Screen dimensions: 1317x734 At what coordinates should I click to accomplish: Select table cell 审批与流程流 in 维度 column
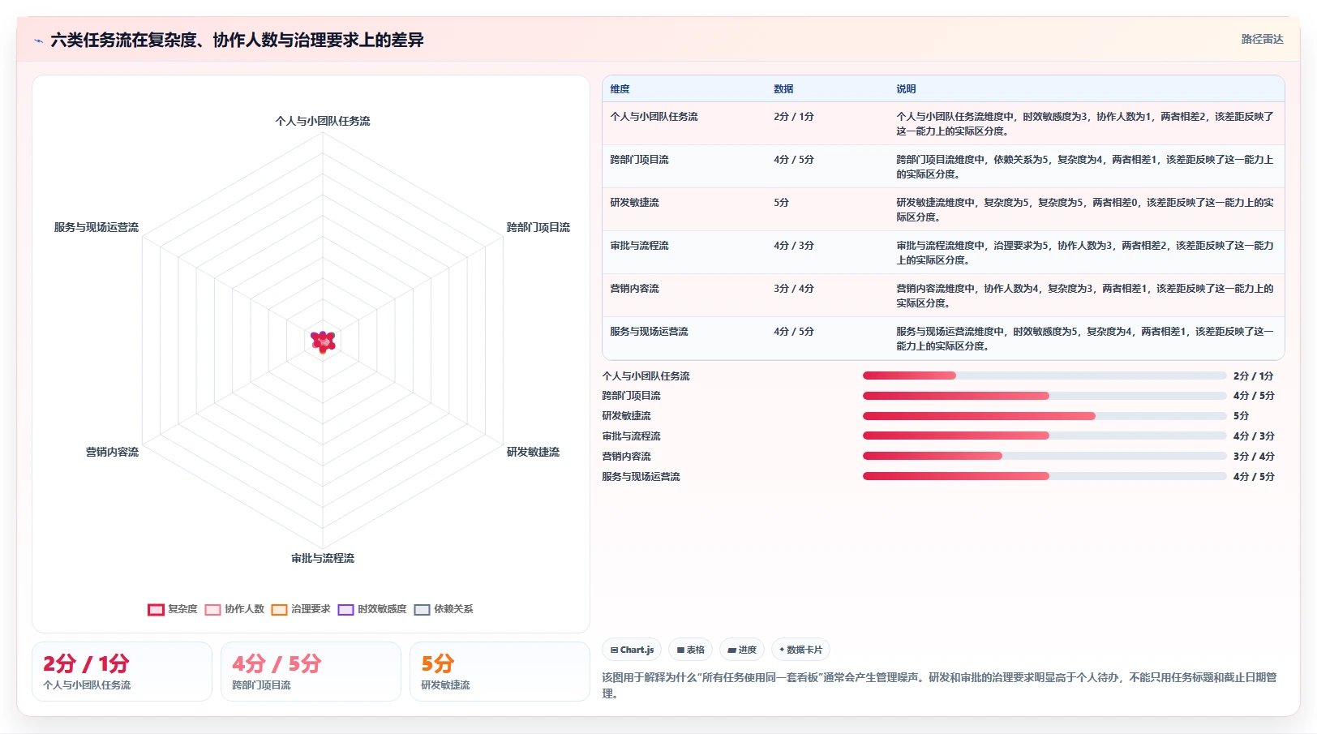pyautogui.click(x=639, y=246)
